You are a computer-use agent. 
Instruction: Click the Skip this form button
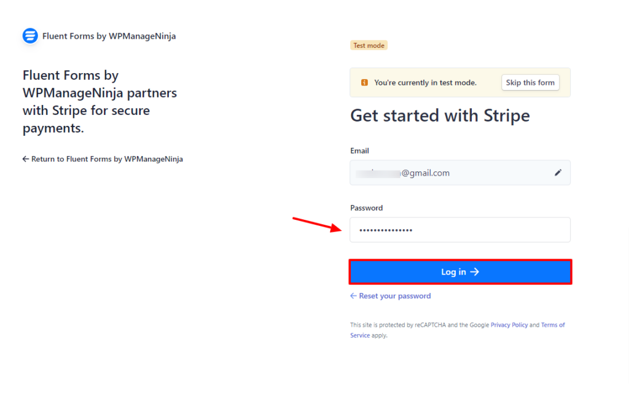pyautogui.click(x=530, y=83)
